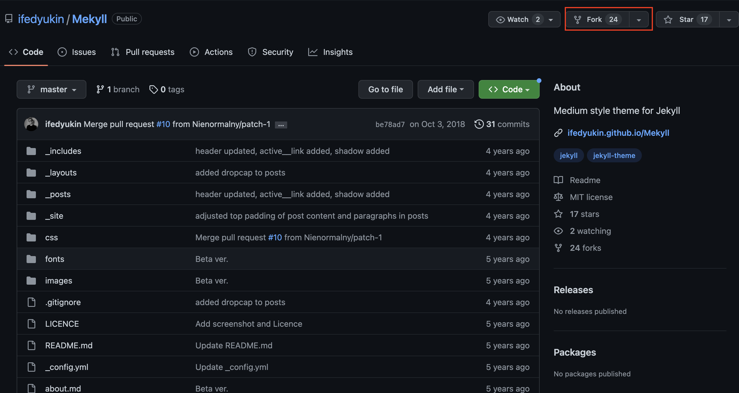Screen dimensions: 739x393
Task: Click the MIT license scale icon
Action: [x=558, y=197]
